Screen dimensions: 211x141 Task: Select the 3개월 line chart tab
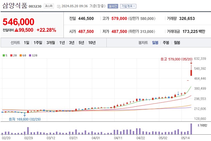pyautogui.click(x=51, y=43)
